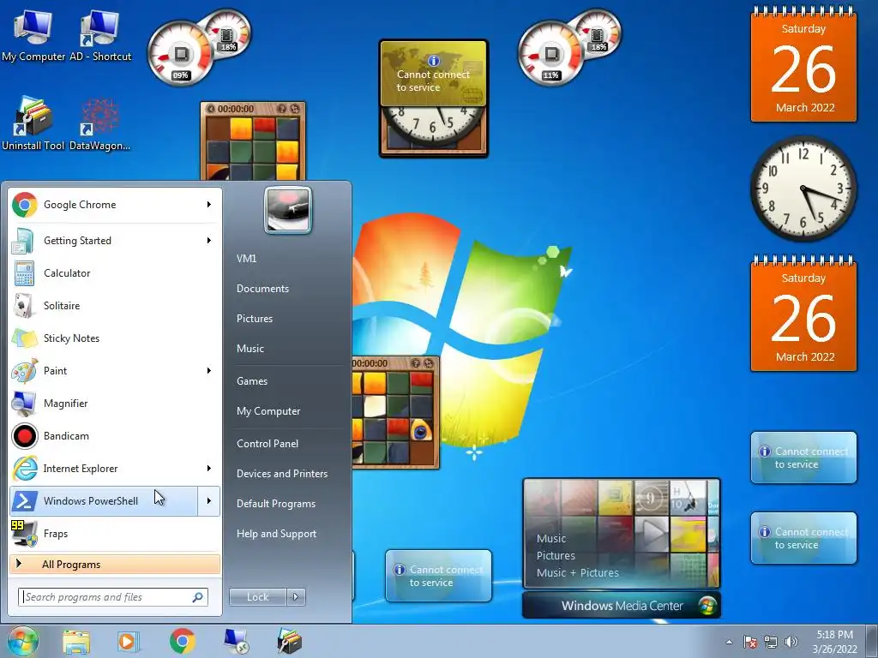Open DataWagon desktop shortcut
878x658 pixels.
click(x=99, y=123)
